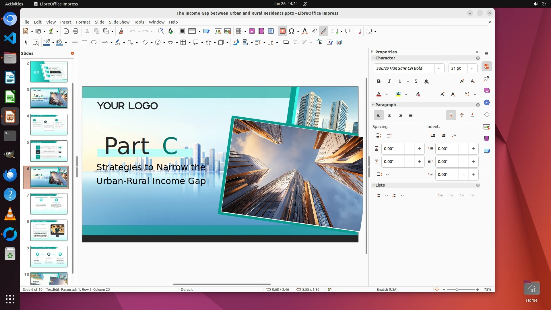
Task: Click the Insert Special Character omega icon
Action: [292, 31]
